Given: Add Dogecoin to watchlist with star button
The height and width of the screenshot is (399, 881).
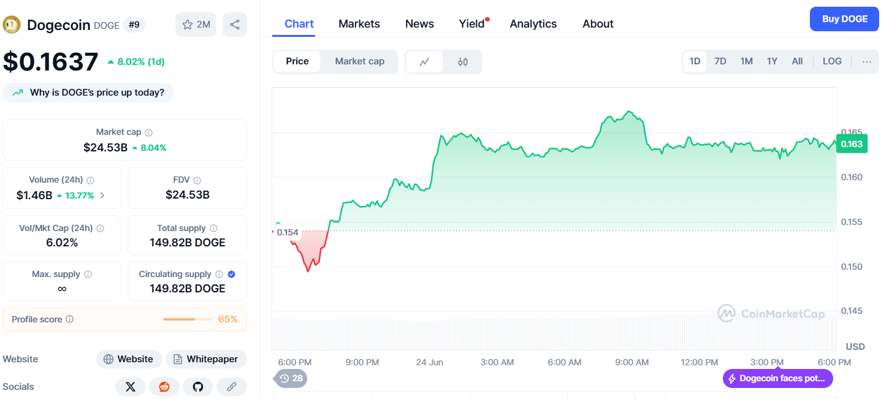Looking at the screenshot, I should (196, 25).
